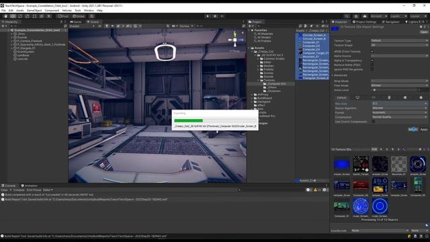This screenshot has height=242, width=430.
Task: Click the Project panel add plus icon
Action: coord(250,26)
